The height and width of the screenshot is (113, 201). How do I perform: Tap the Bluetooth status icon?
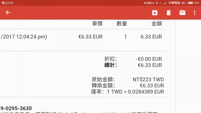point(157,3)
